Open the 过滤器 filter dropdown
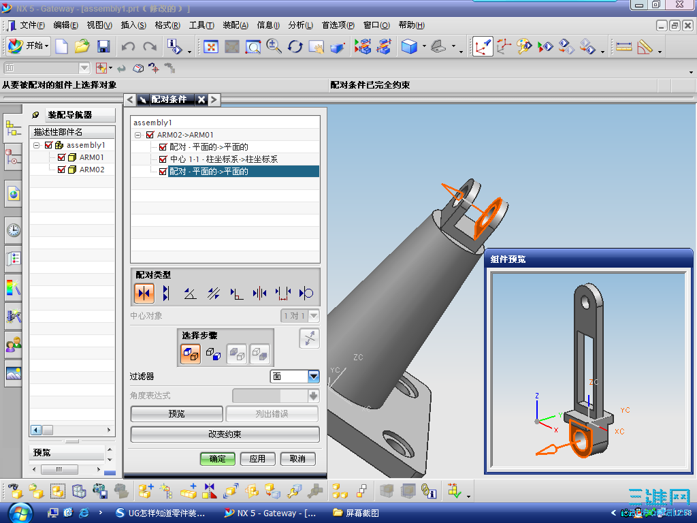The height and width of the screenshot is (523, 697). (x=313, y=376)
